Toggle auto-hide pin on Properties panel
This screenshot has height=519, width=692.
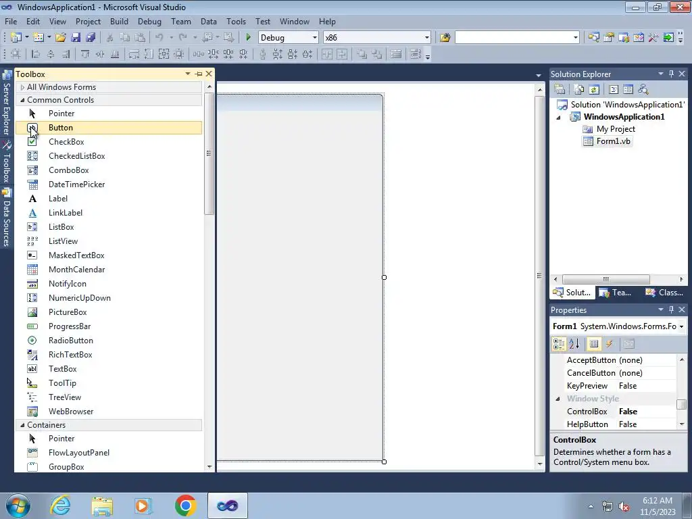tap(671, 310)
